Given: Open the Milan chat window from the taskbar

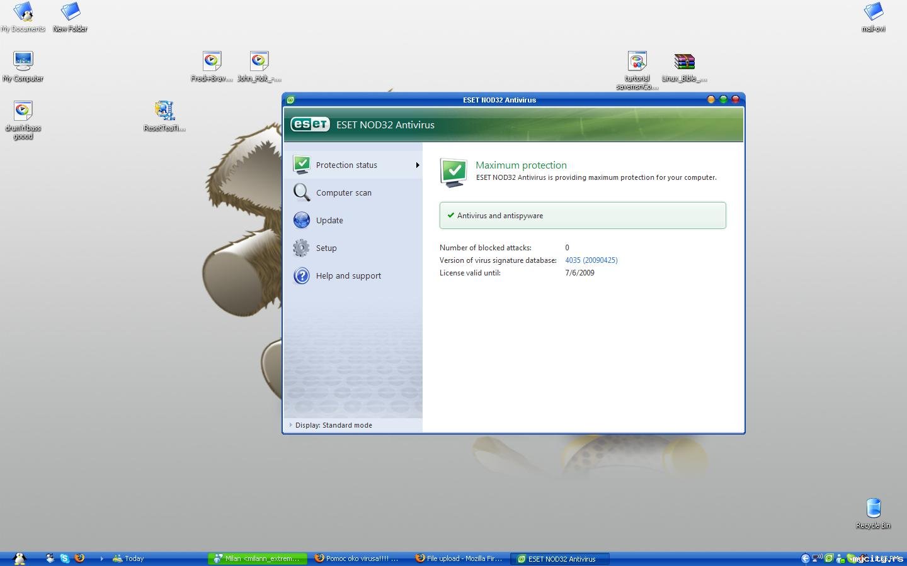Looking at the screenshot, I should 257,558.
